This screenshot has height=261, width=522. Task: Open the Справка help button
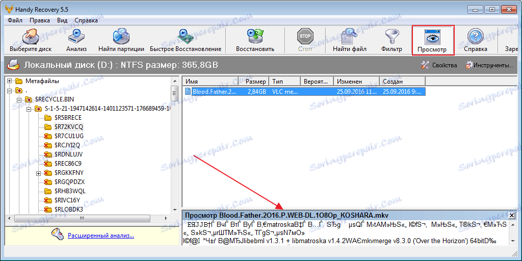pos(476,41)
